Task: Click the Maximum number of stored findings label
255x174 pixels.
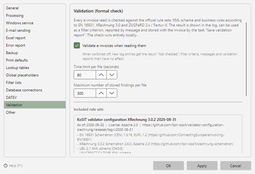Action: 110,85
